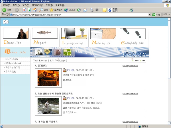This screenshot has height=128, width=171.
Task: Open the 도움말(H) menu
Action: point(60,5)
